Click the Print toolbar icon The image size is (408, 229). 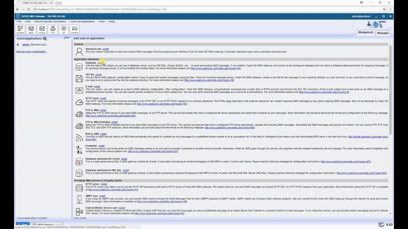pyautogui.click(x=53, y=30)
